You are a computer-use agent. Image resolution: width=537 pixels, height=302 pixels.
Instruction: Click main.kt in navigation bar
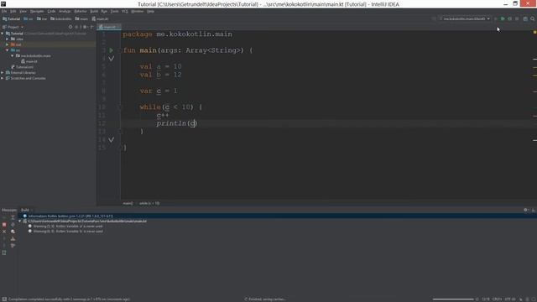100,18
